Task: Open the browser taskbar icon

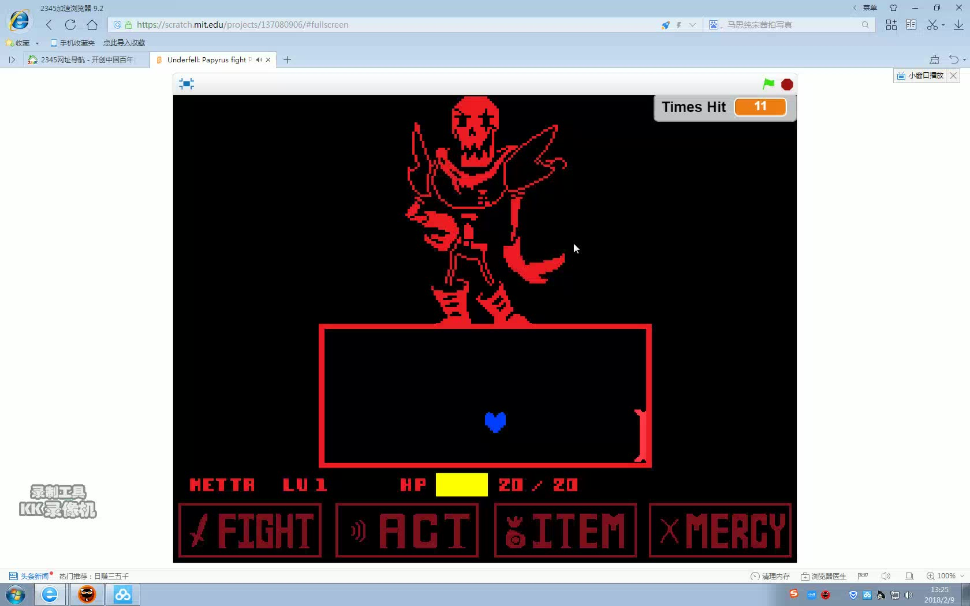Action: point(50,594)
